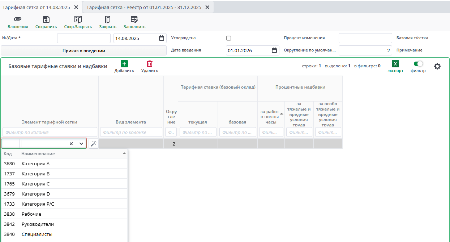Click Округление по умолчанию field with value 2
Screen dimensions: 450x242
click(x=365, y=50)
